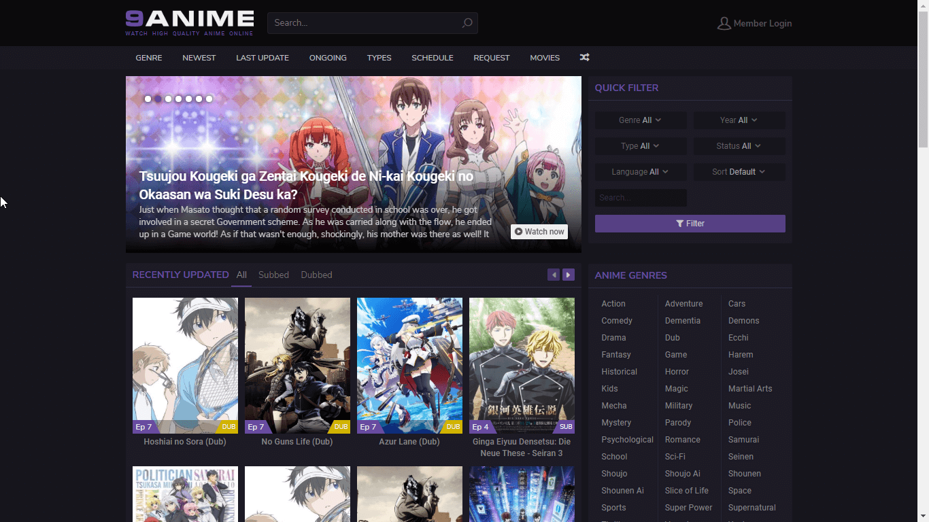
Task: Select the Horror genre
Action: (677, 372)
